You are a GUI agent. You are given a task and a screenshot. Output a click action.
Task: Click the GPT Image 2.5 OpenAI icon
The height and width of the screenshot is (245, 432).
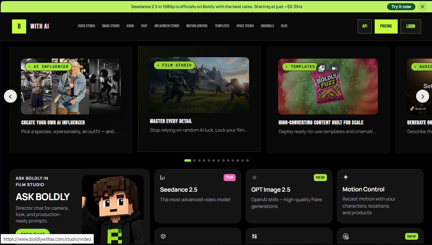(254, 178)
